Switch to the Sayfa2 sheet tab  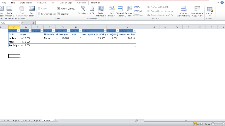pos(26,120)
